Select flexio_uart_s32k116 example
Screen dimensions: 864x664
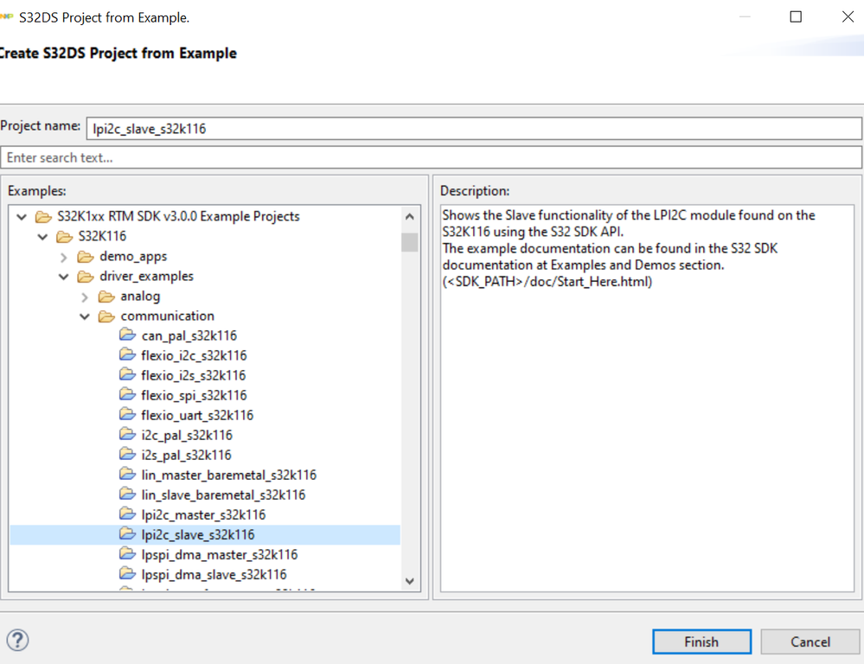point(197,415)
